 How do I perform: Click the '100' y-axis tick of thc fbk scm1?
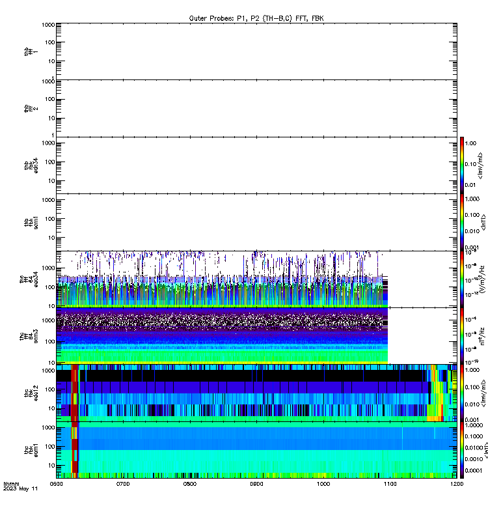50,447
